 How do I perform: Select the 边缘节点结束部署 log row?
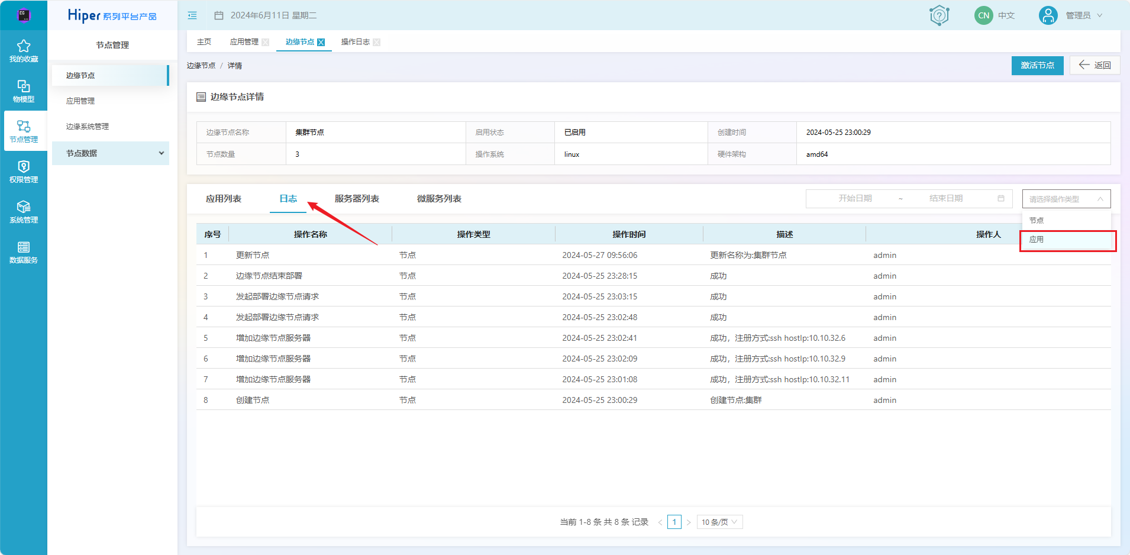[x=653, y=276]
